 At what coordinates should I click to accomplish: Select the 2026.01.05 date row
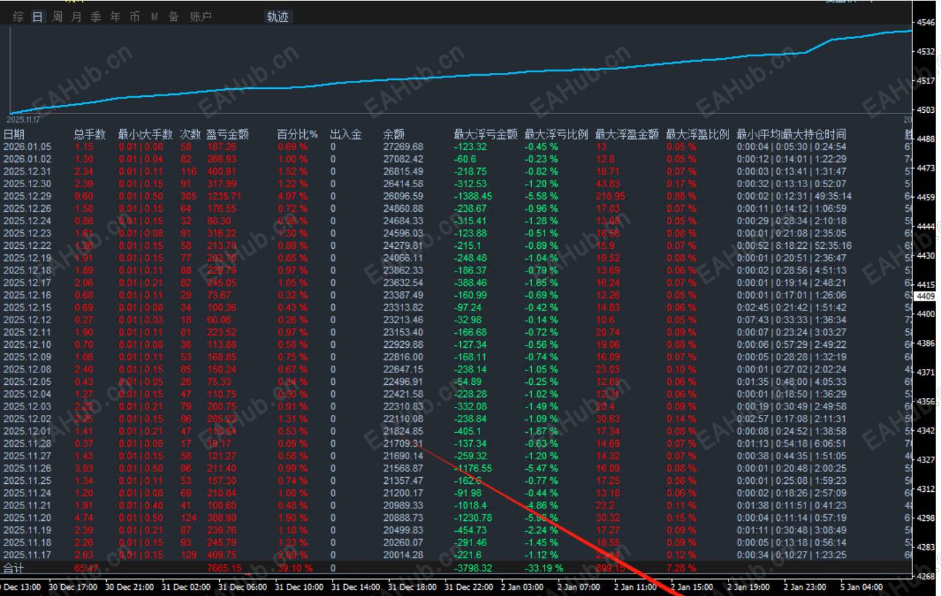coord(27,147)
